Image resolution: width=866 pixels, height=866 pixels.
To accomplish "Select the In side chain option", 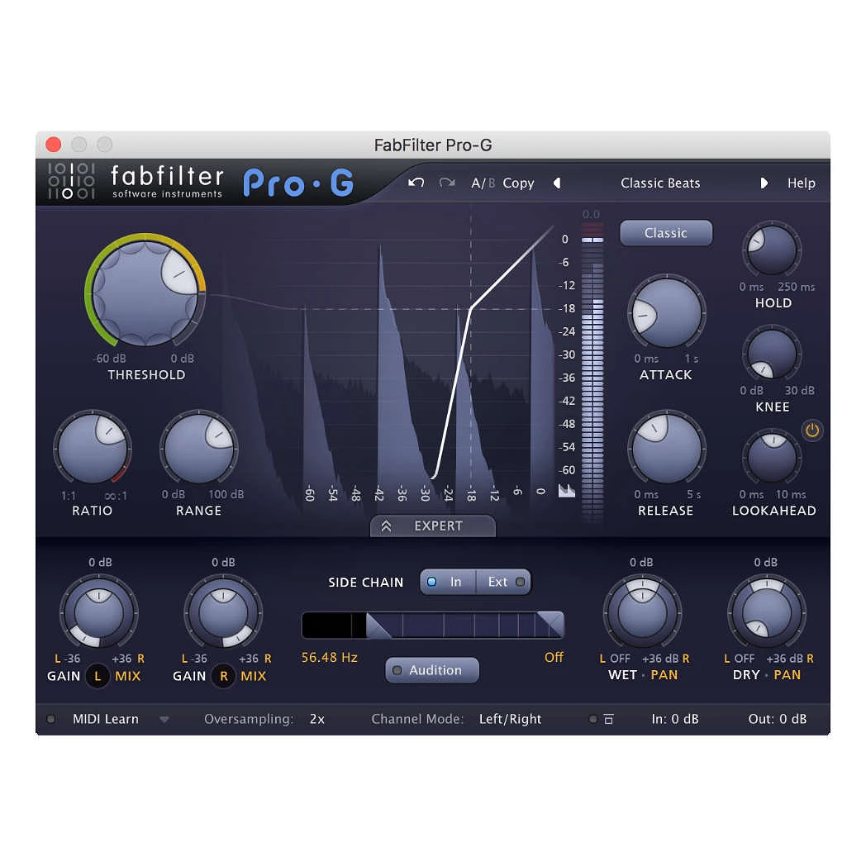I will coord(448,582).
